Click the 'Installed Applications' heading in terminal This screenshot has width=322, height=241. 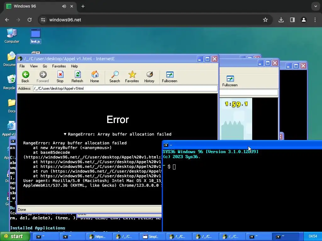coord(38,228)
